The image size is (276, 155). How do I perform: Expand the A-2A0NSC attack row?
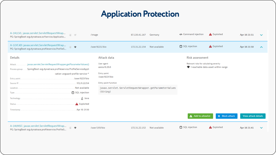(x=261, y=128)
